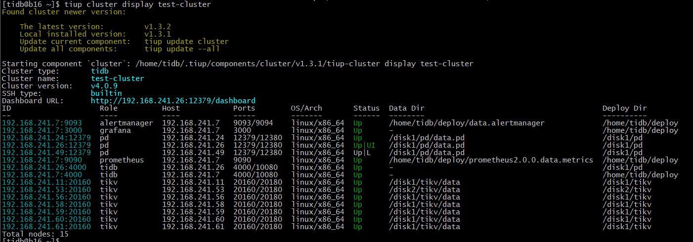Select ID 192.168.241.53:20160
Viewport: 693px width, 242px height.
click(x=46, y=190)
